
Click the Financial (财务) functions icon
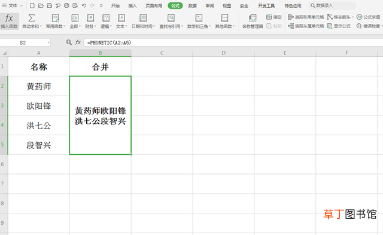pyautogui.click(x=90, y=18)
